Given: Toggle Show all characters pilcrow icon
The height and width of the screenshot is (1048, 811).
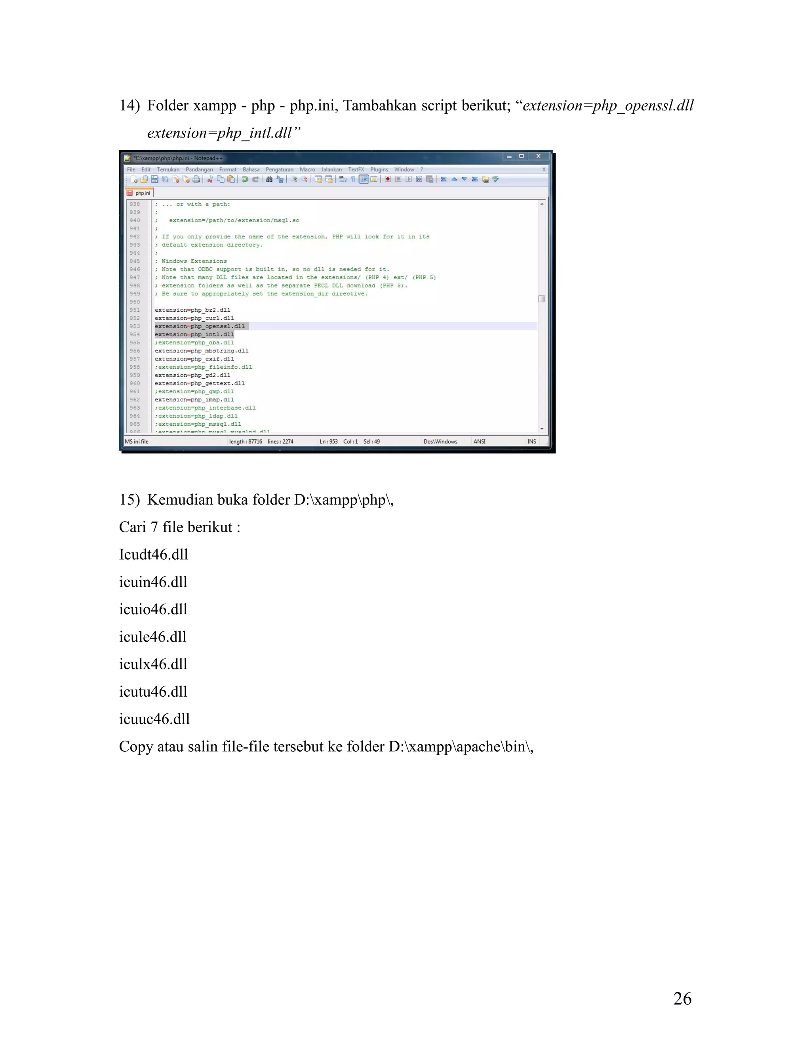Looking at the screenshot, I should (353, 179).
